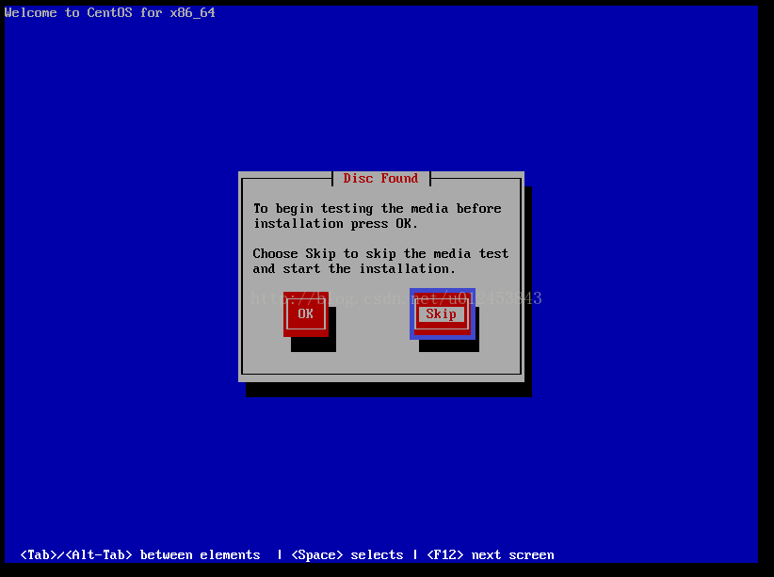
Task: Click the '<Space> selects' hint text
Action: click(x=347, y=554)
